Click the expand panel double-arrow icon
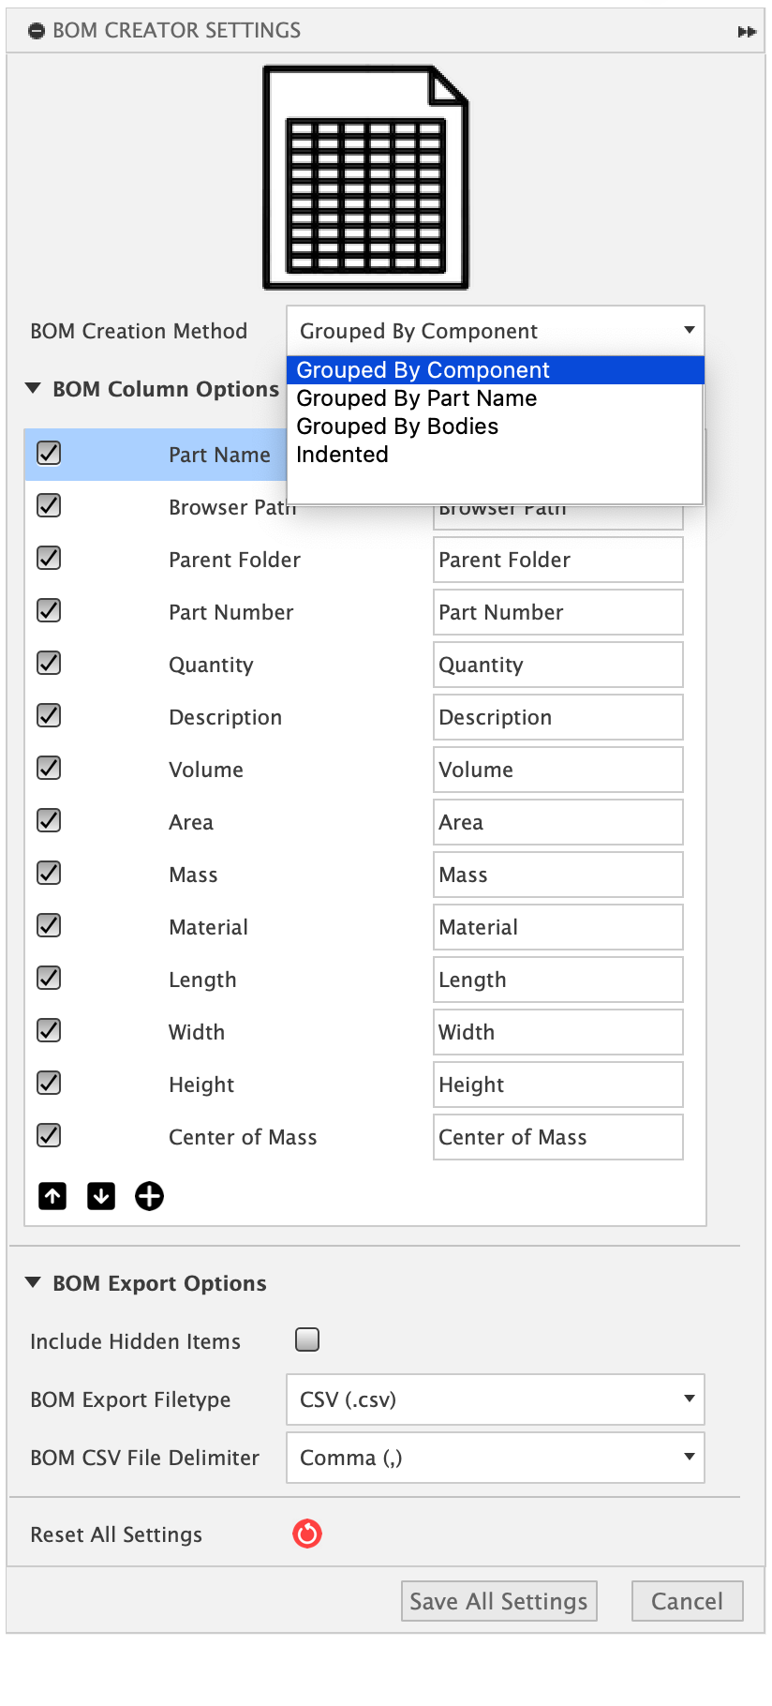The width and height of the screenshot is (772, 1706). point(747,32)
